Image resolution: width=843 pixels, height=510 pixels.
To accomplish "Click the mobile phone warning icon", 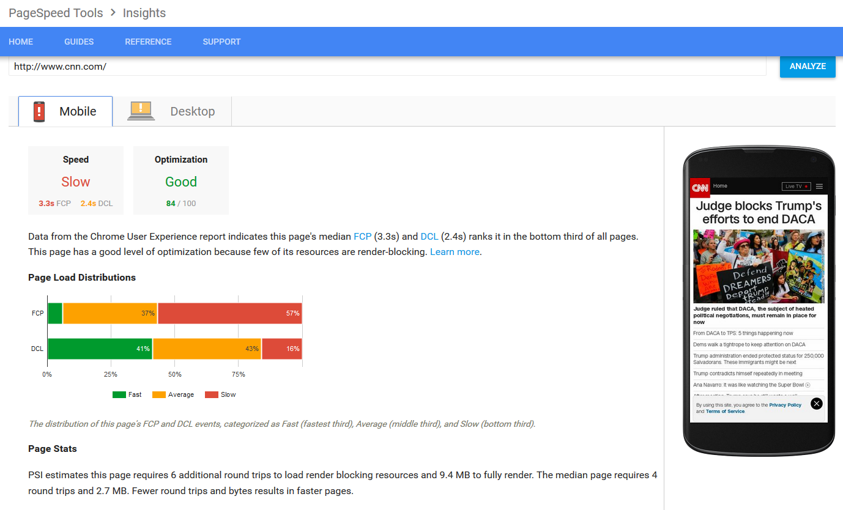I will pyautogui.click(x=39, y=111).
